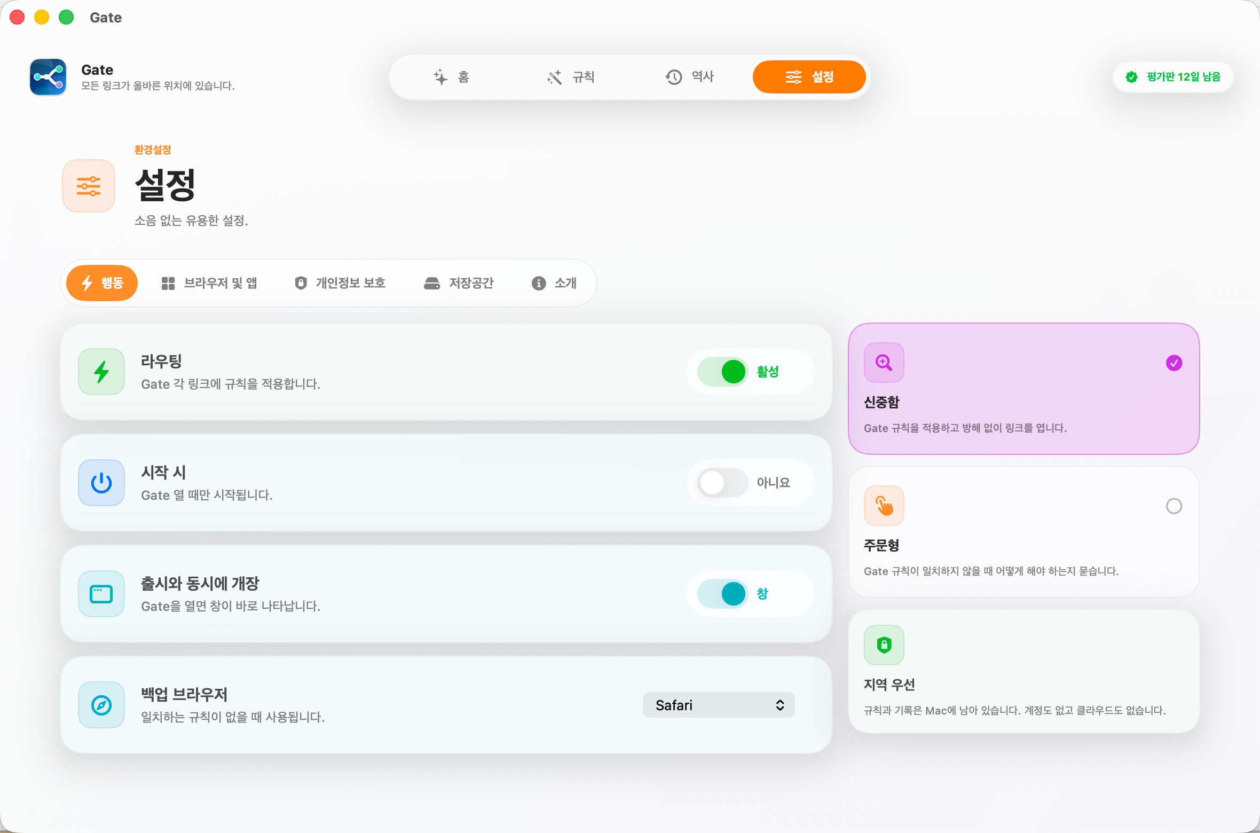Select the 신중함 radio checkmark
1260x833 pixels.
tap(1174, 363)
